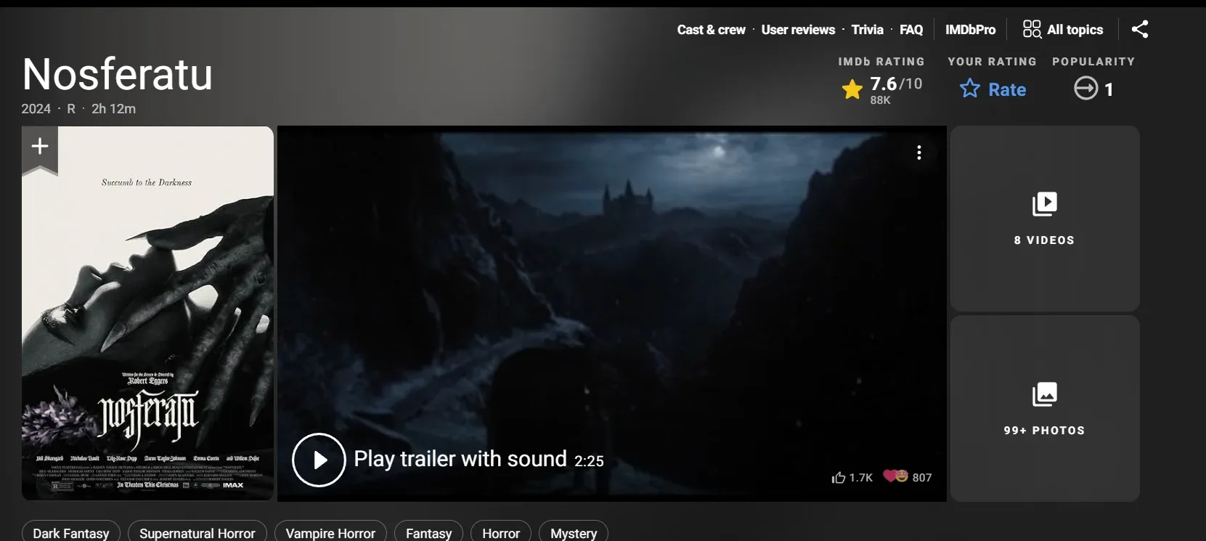Open IMDbPro link
The height and width of the screenshot is (541, 1206).
click(971, 30)
